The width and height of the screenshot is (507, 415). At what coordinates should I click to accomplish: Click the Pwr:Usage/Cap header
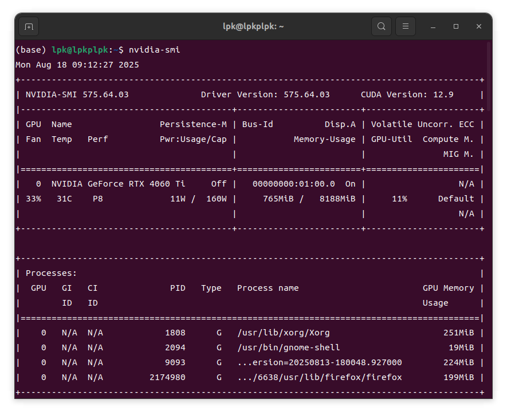coord(193,139)
